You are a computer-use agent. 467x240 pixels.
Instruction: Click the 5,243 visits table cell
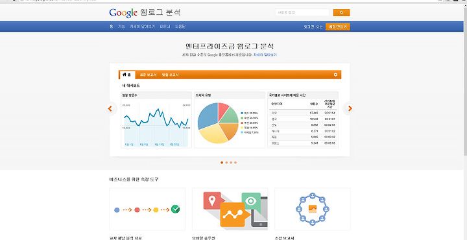(x=315, y=143)
